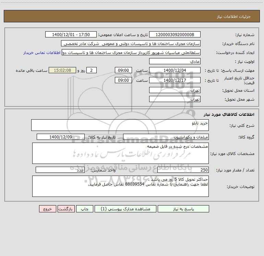Click label 'شماره نیاز:'
The image size is (264, 256).
click(x=245, y=35)
